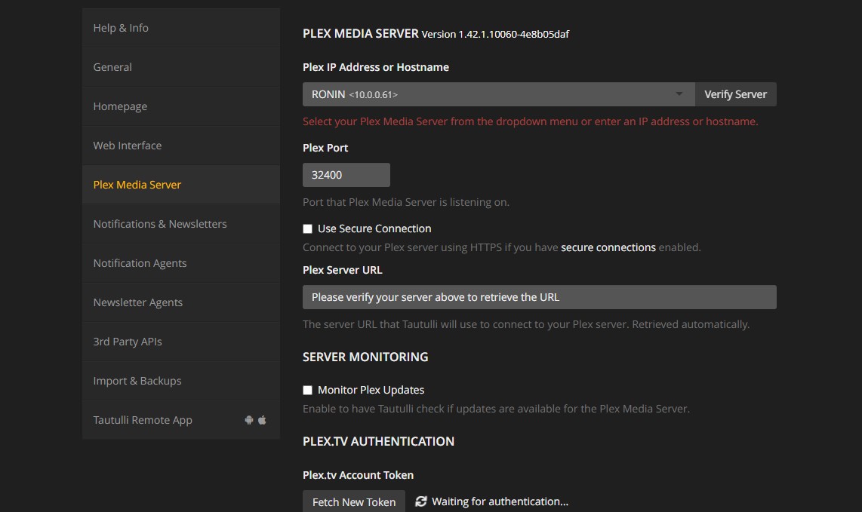Enable the Use Secure Connection checkbox
The width and height of the screenshot is (862, 512).
coord(308,229)
